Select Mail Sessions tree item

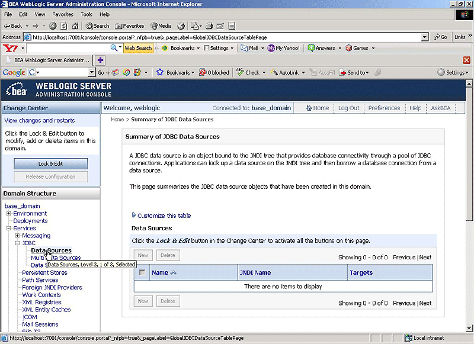pyautogui.click(x=40, y=324)
